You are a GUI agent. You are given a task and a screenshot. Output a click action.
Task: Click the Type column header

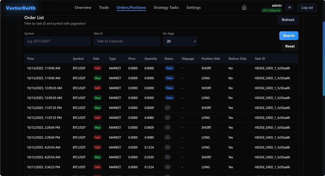pos(112,59)
